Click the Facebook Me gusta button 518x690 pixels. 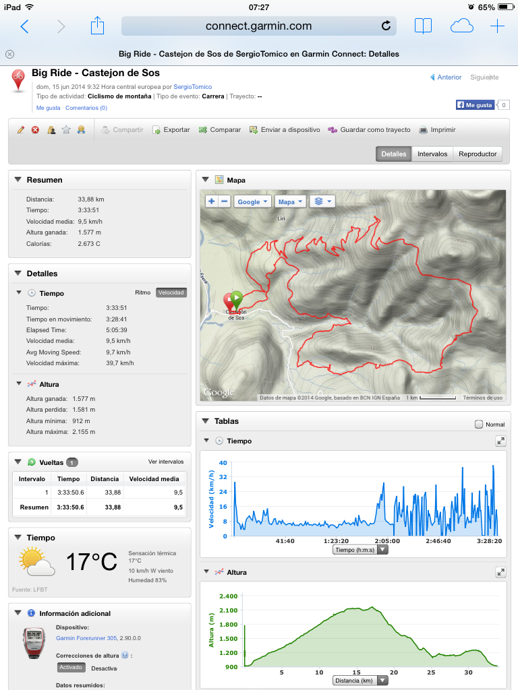[475, 104]
